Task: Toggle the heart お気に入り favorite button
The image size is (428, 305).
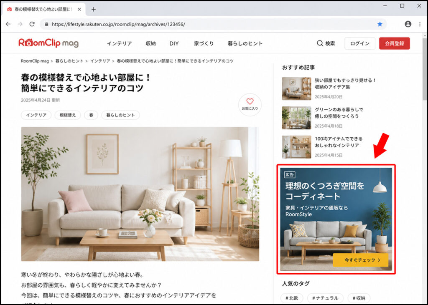Action: click(x=250, y=105)
